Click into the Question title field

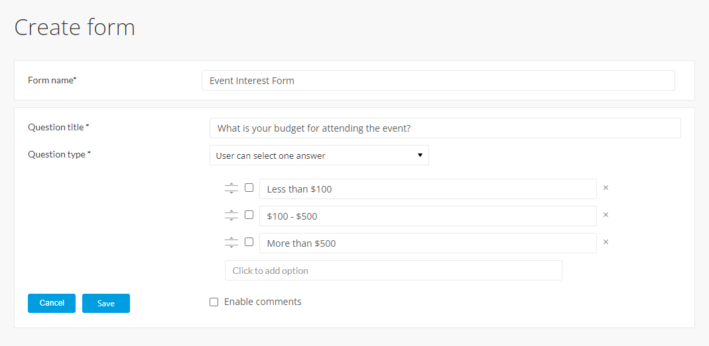(x=445, y=128)
